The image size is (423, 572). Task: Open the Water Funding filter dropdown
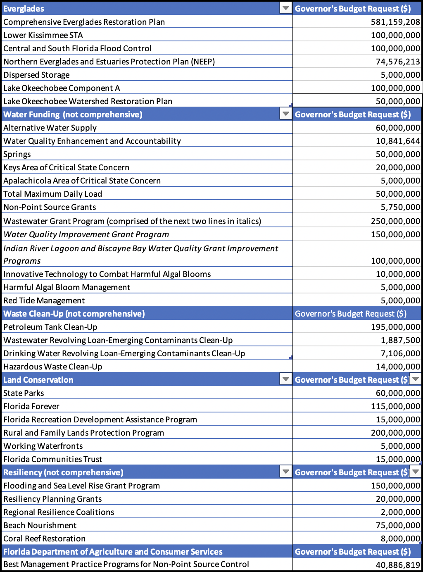pyautogui.click(x=285, y=114)
